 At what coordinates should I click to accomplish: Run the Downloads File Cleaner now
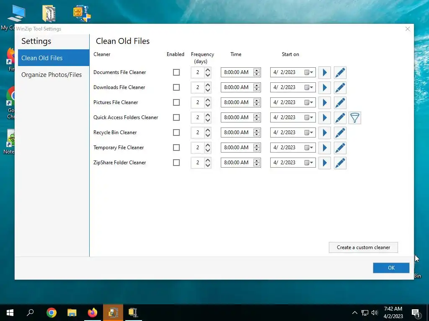point(325,88)
